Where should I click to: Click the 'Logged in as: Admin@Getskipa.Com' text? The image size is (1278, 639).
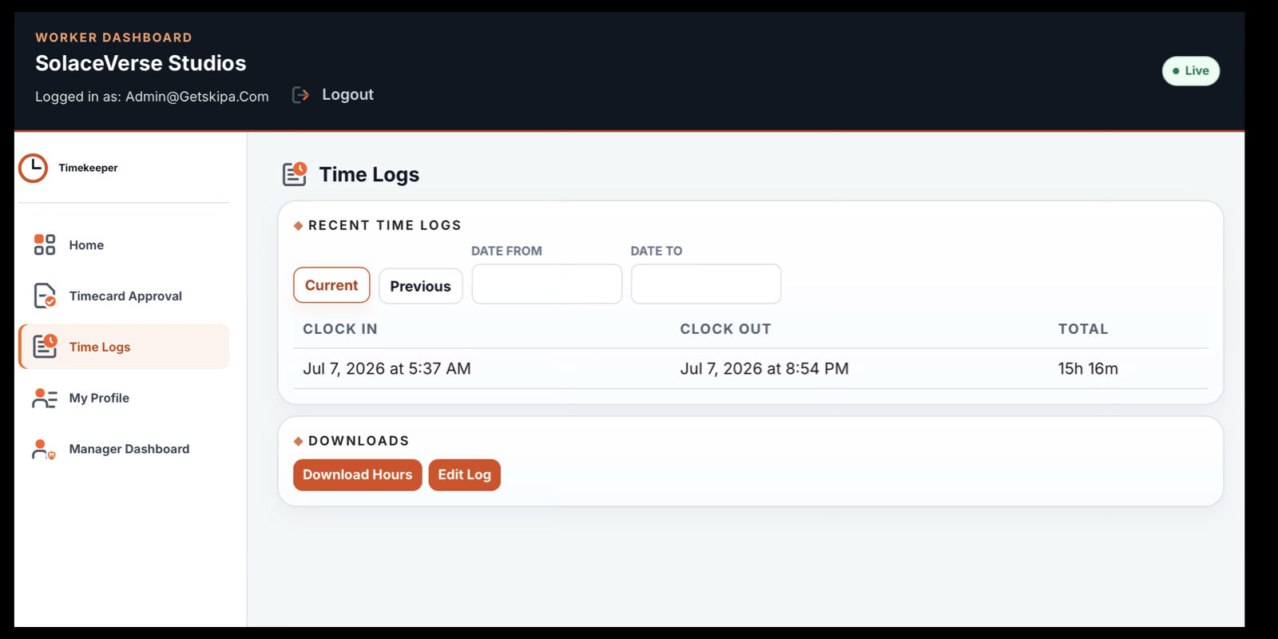[152, 97]
